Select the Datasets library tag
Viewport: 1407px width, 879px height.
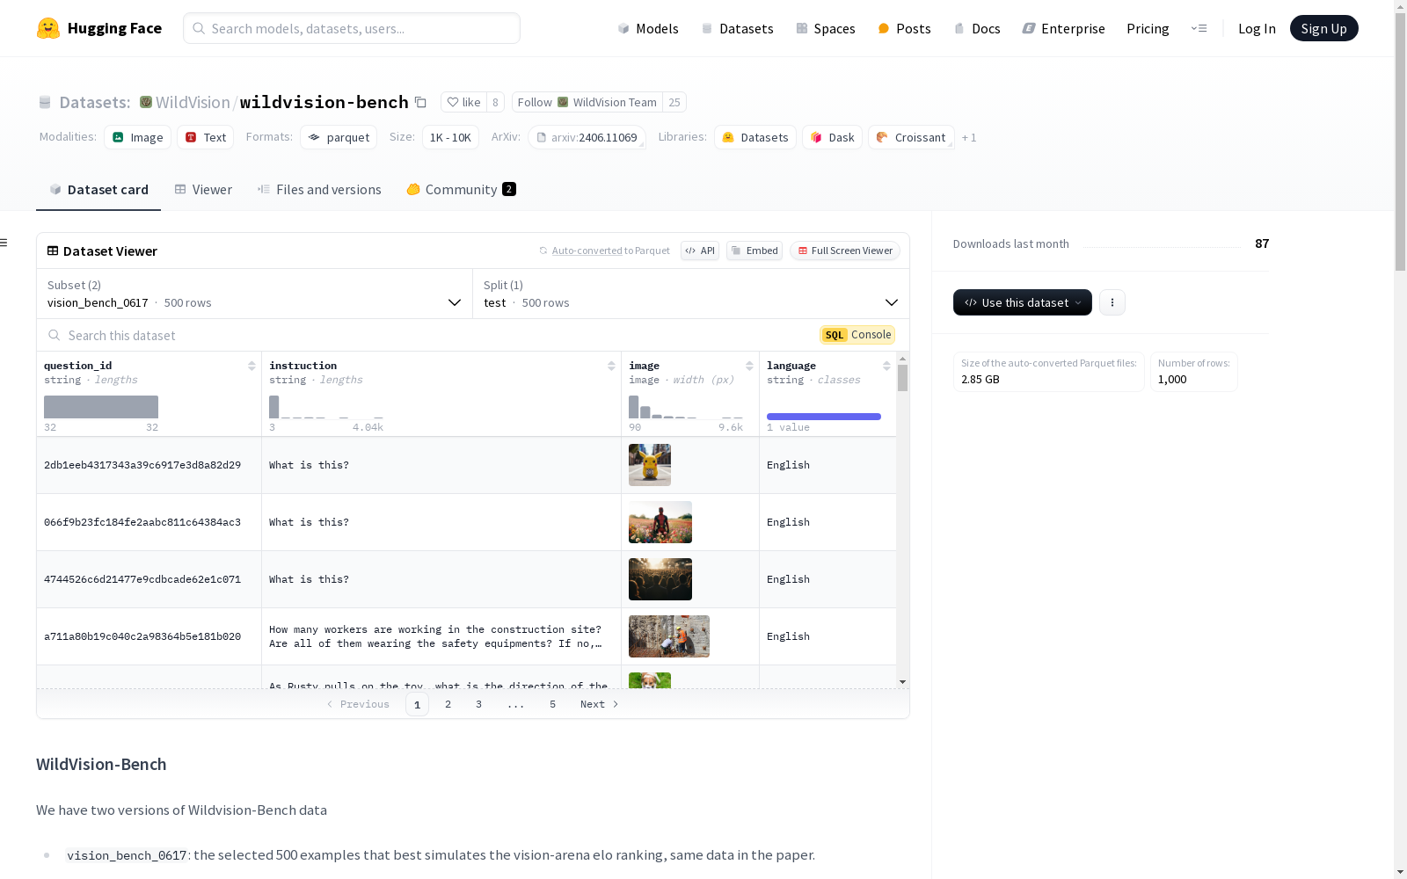pos(755,137)
